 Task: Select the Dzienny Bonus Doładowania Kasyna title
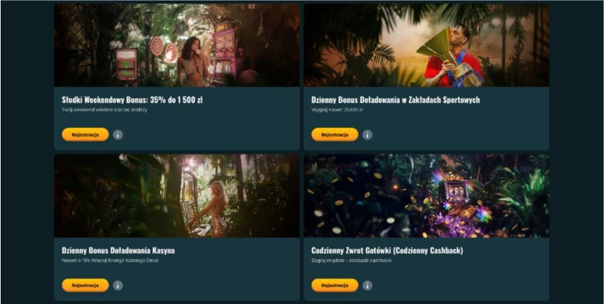[x=118, y=250]
